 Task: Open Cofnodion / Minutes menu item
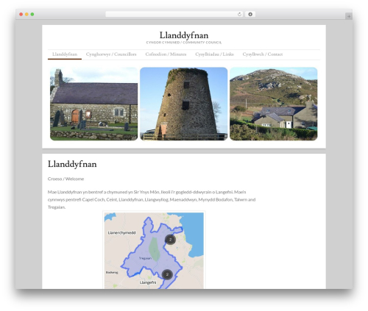click(166, 54)
